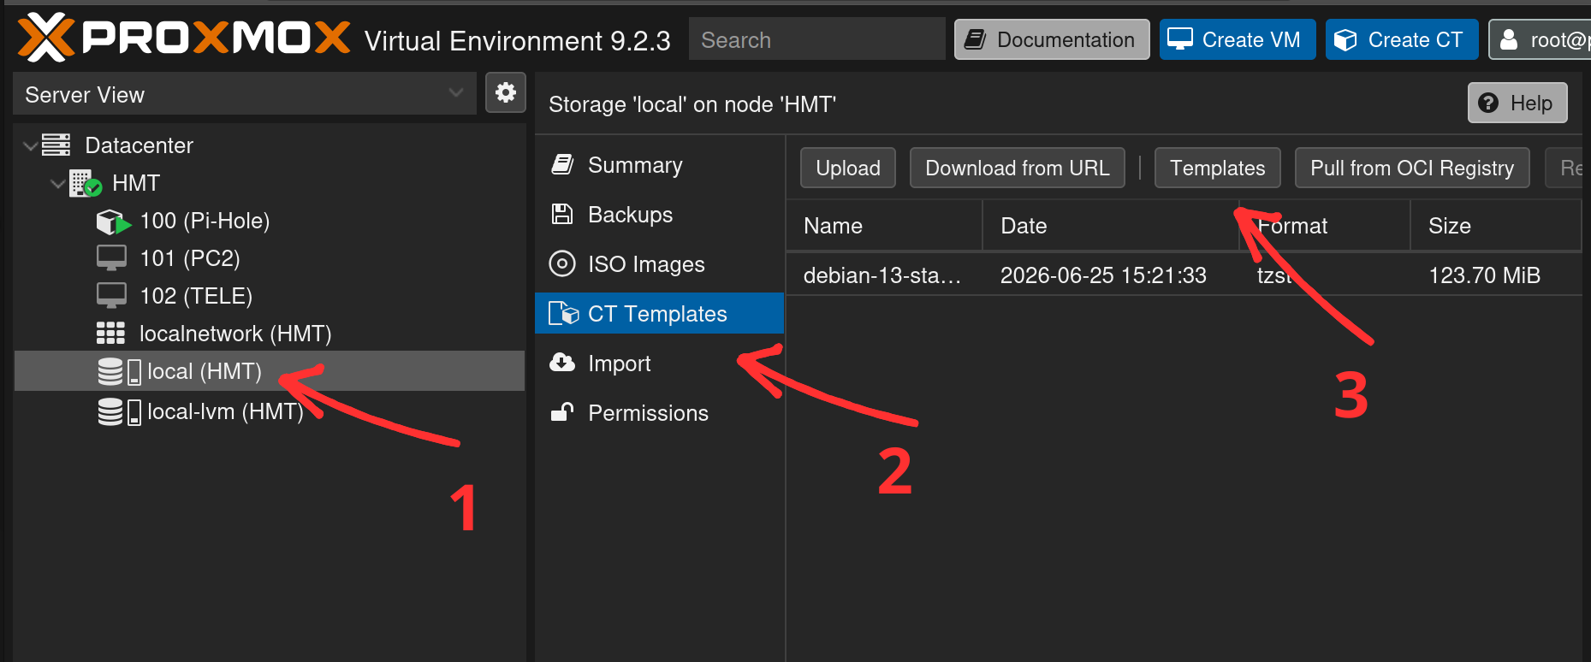Focus the Search input field

coord(816,39)
